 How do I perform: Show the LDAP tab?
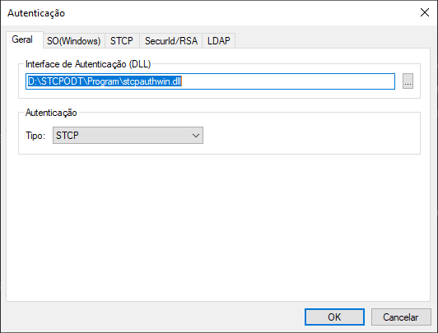219,41
